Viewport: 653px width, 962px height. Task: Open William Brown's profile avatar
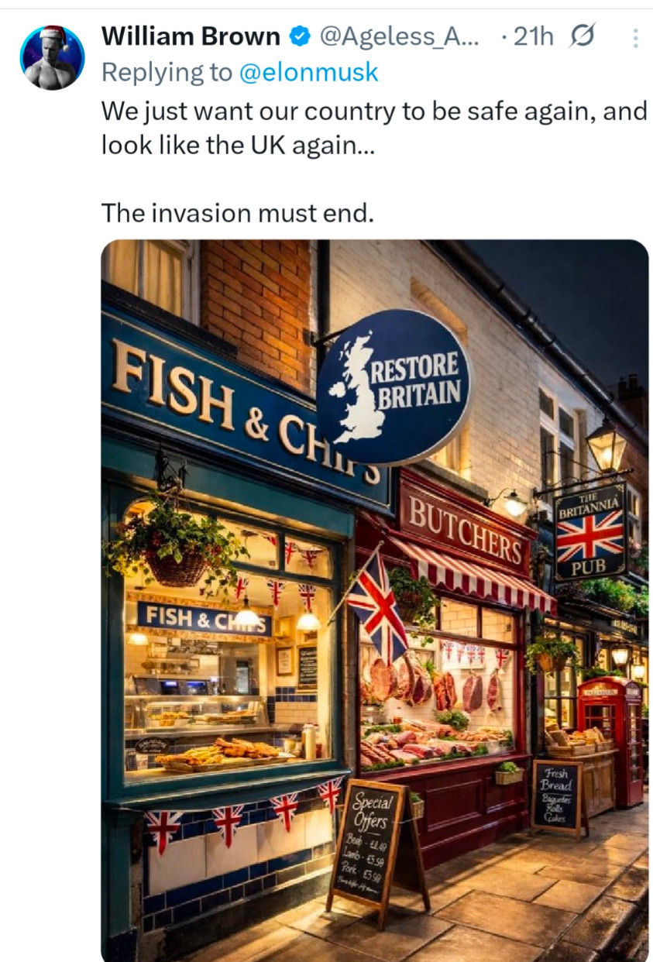point(52,57)
